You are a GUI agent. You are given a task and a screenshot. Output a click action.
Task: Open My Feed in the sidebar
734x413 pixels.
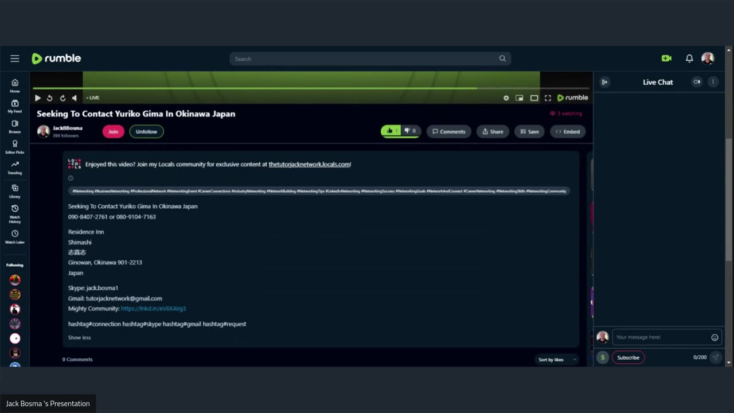(15, 106)
